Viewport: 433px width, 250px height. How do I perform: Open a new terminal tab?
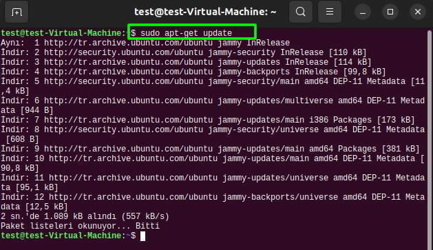(x=17, y=12)
